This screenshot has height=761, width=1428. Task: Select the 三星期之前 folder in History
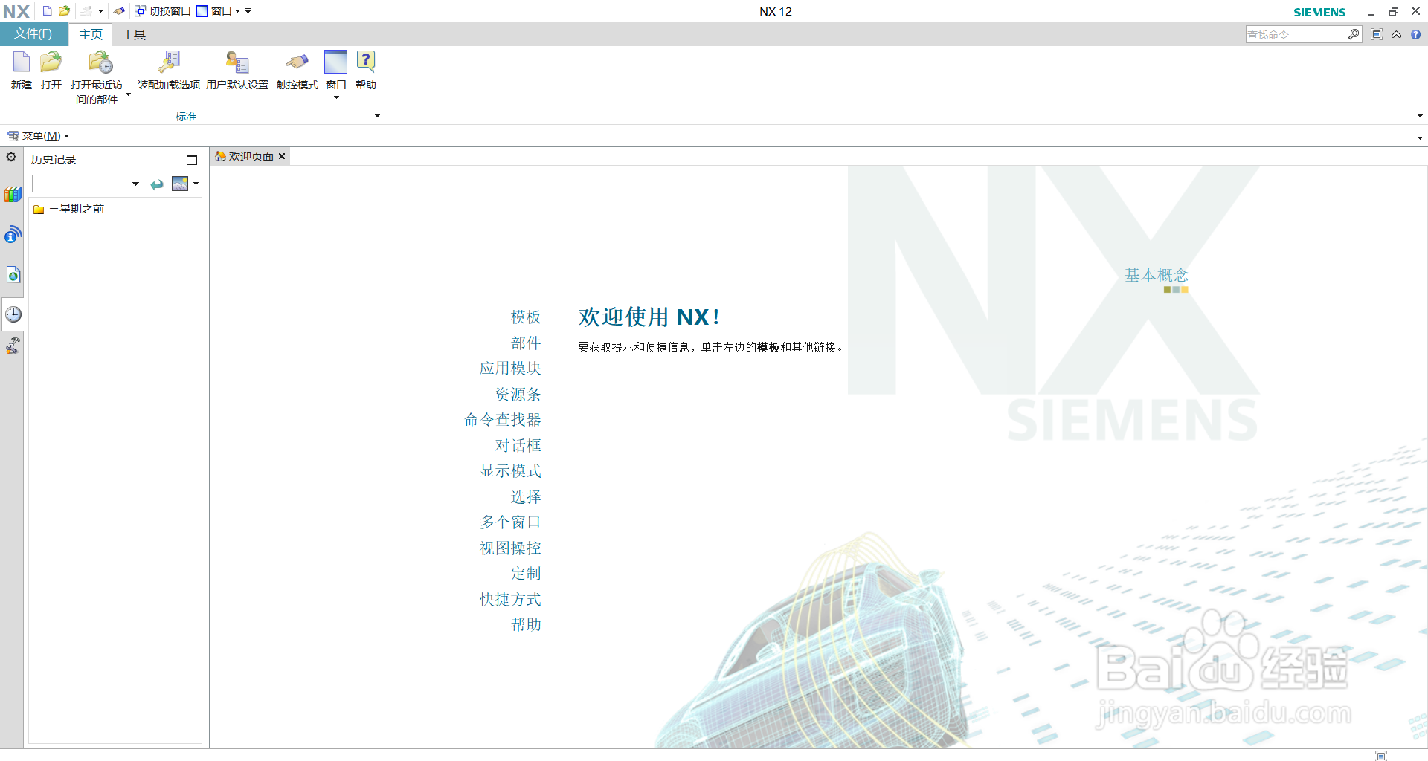tap(68, 209)
